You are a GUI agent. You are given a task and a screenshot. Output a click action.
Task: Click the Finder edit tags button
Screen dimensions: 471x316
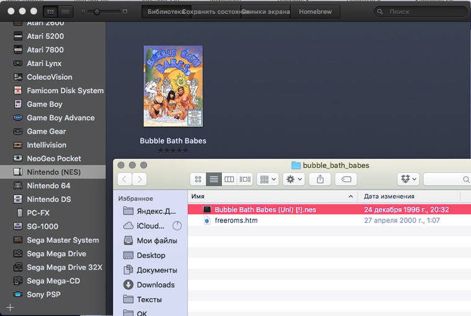346,179
